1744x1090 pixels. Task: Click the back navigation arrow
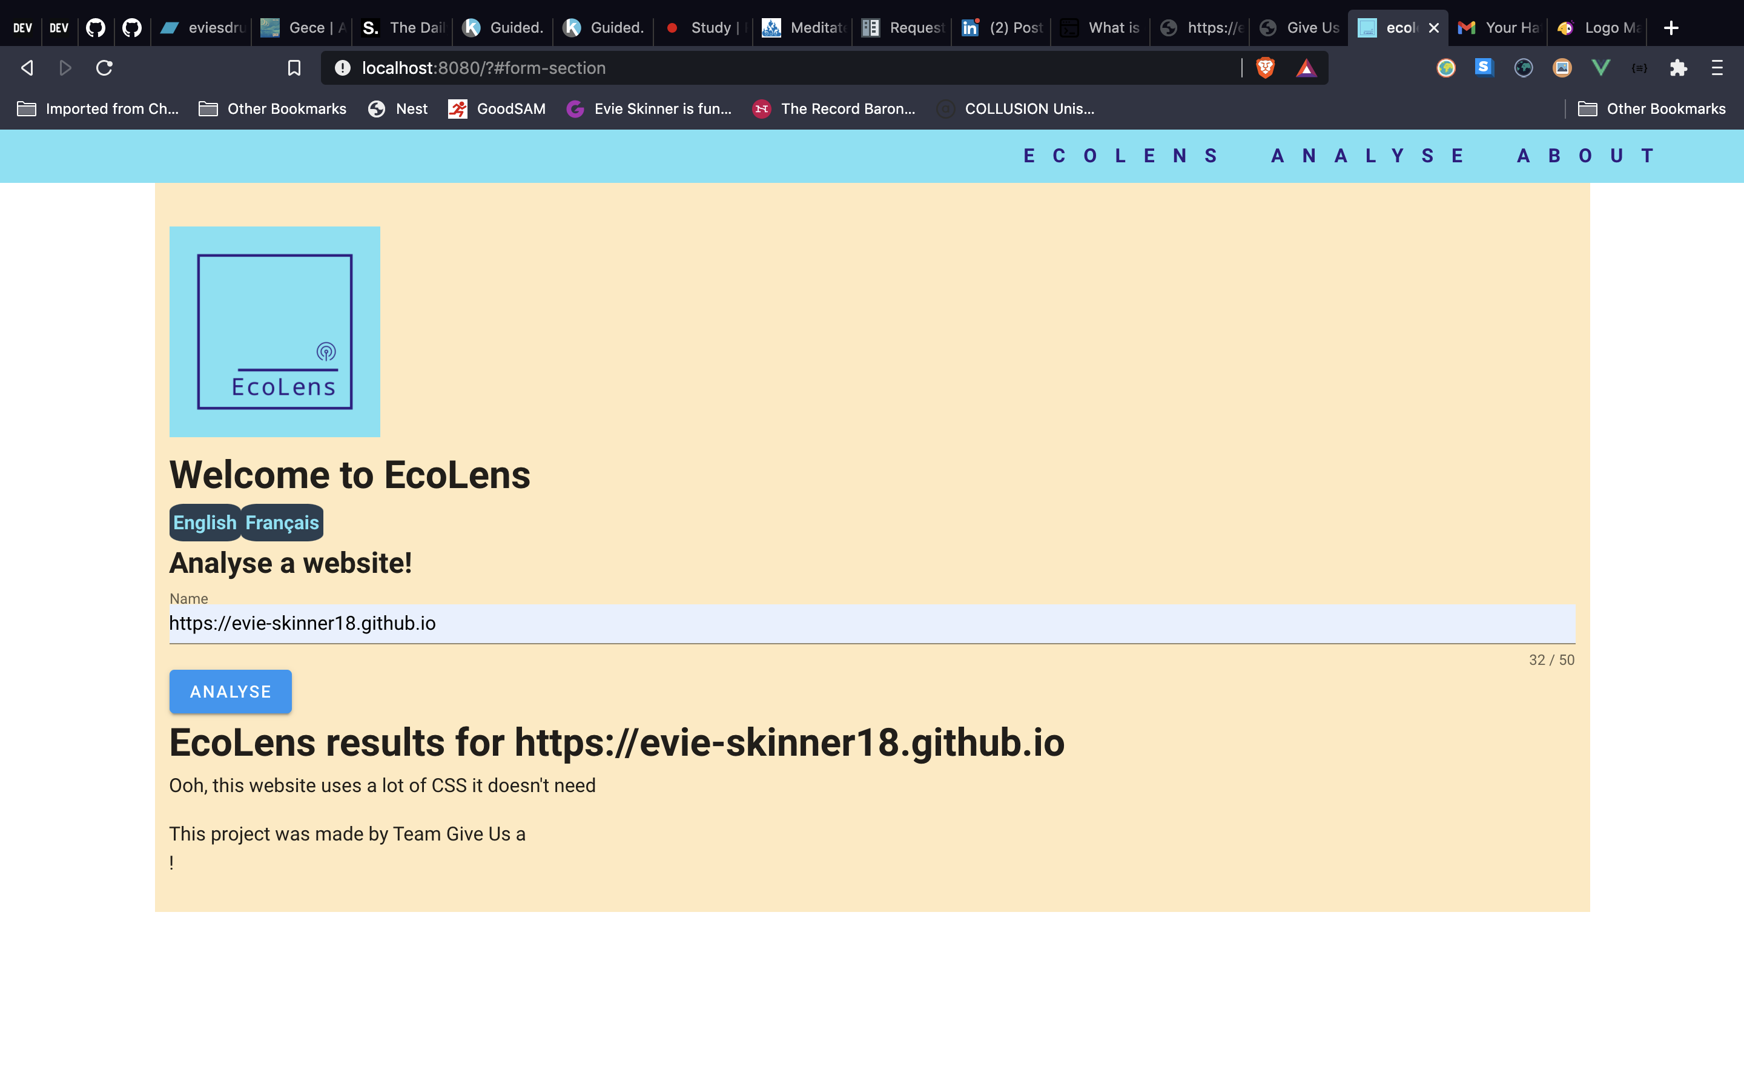tap(27, 68)
